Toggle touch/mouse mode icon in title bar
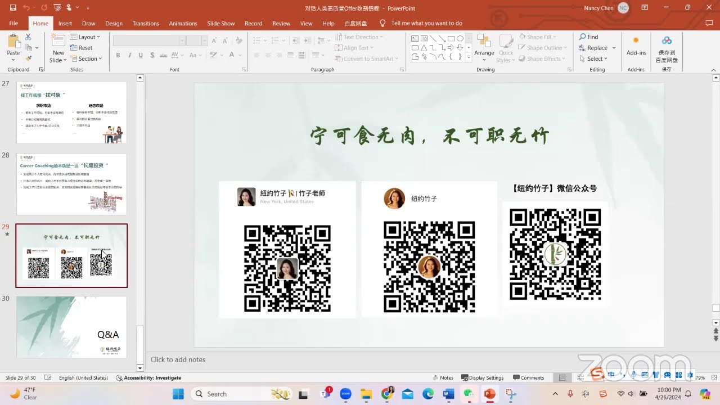This screenshot has height=405, width=720. point(69,8)
